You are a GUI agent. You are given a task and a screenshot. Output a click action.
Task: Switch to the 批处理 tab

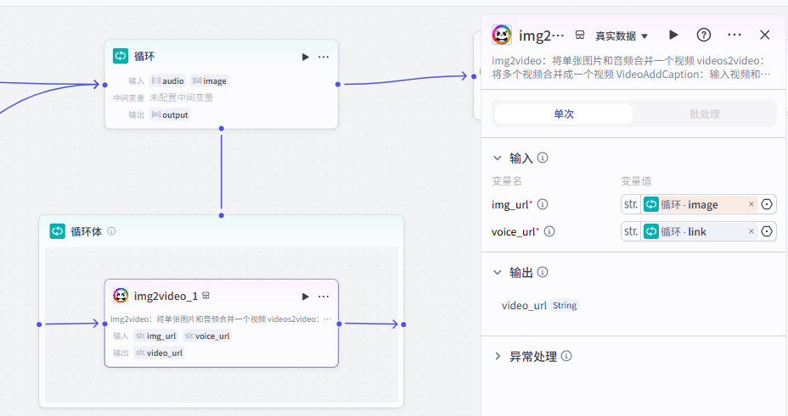click(x=705, y=114)
